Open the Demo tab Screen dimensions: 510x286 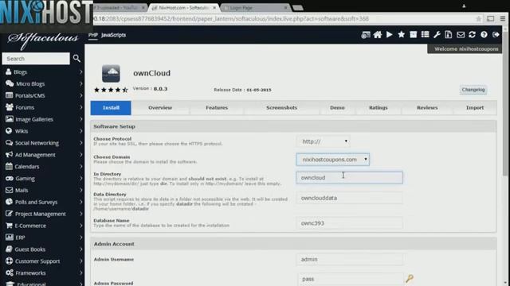[337, 108]
